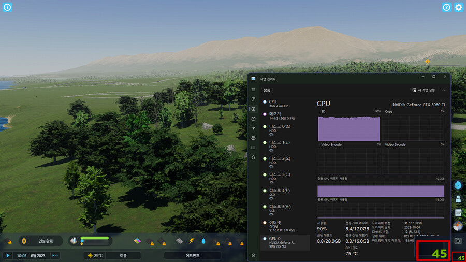The image size is (466, 262).
Task: Open the city info icon
Action: tap(7, 7)
